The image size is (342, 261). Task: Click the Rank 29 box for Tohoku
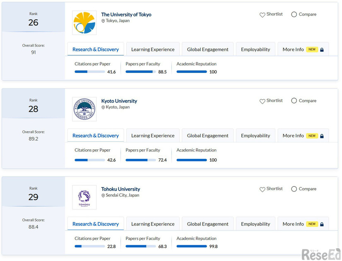[x=33, y=194]
